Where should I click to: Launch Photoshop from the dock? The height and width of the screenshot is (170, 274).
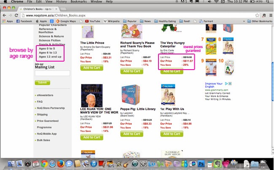coord(201,164)
